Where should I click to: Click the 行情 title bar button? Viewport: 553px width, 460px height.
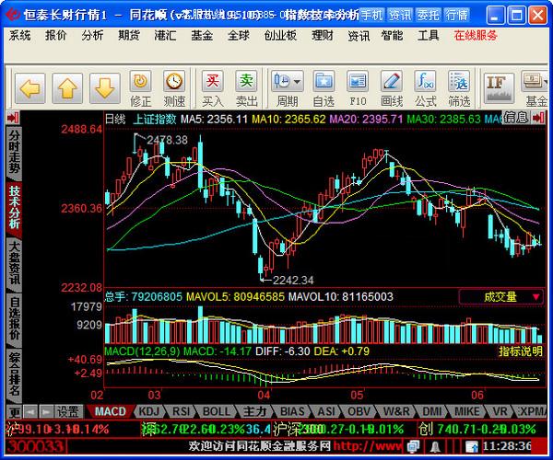pos(456,15)
